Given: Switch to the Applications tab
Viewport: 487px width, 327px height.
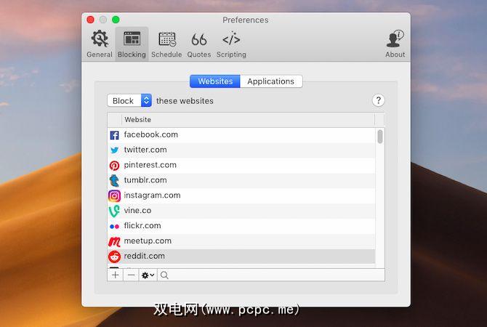Looking at the screenshot, I should (271, 81).
